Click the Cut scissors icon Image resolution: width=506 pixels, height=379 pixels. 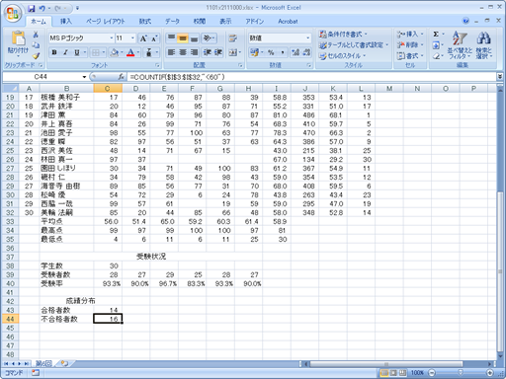pos(36,35)
